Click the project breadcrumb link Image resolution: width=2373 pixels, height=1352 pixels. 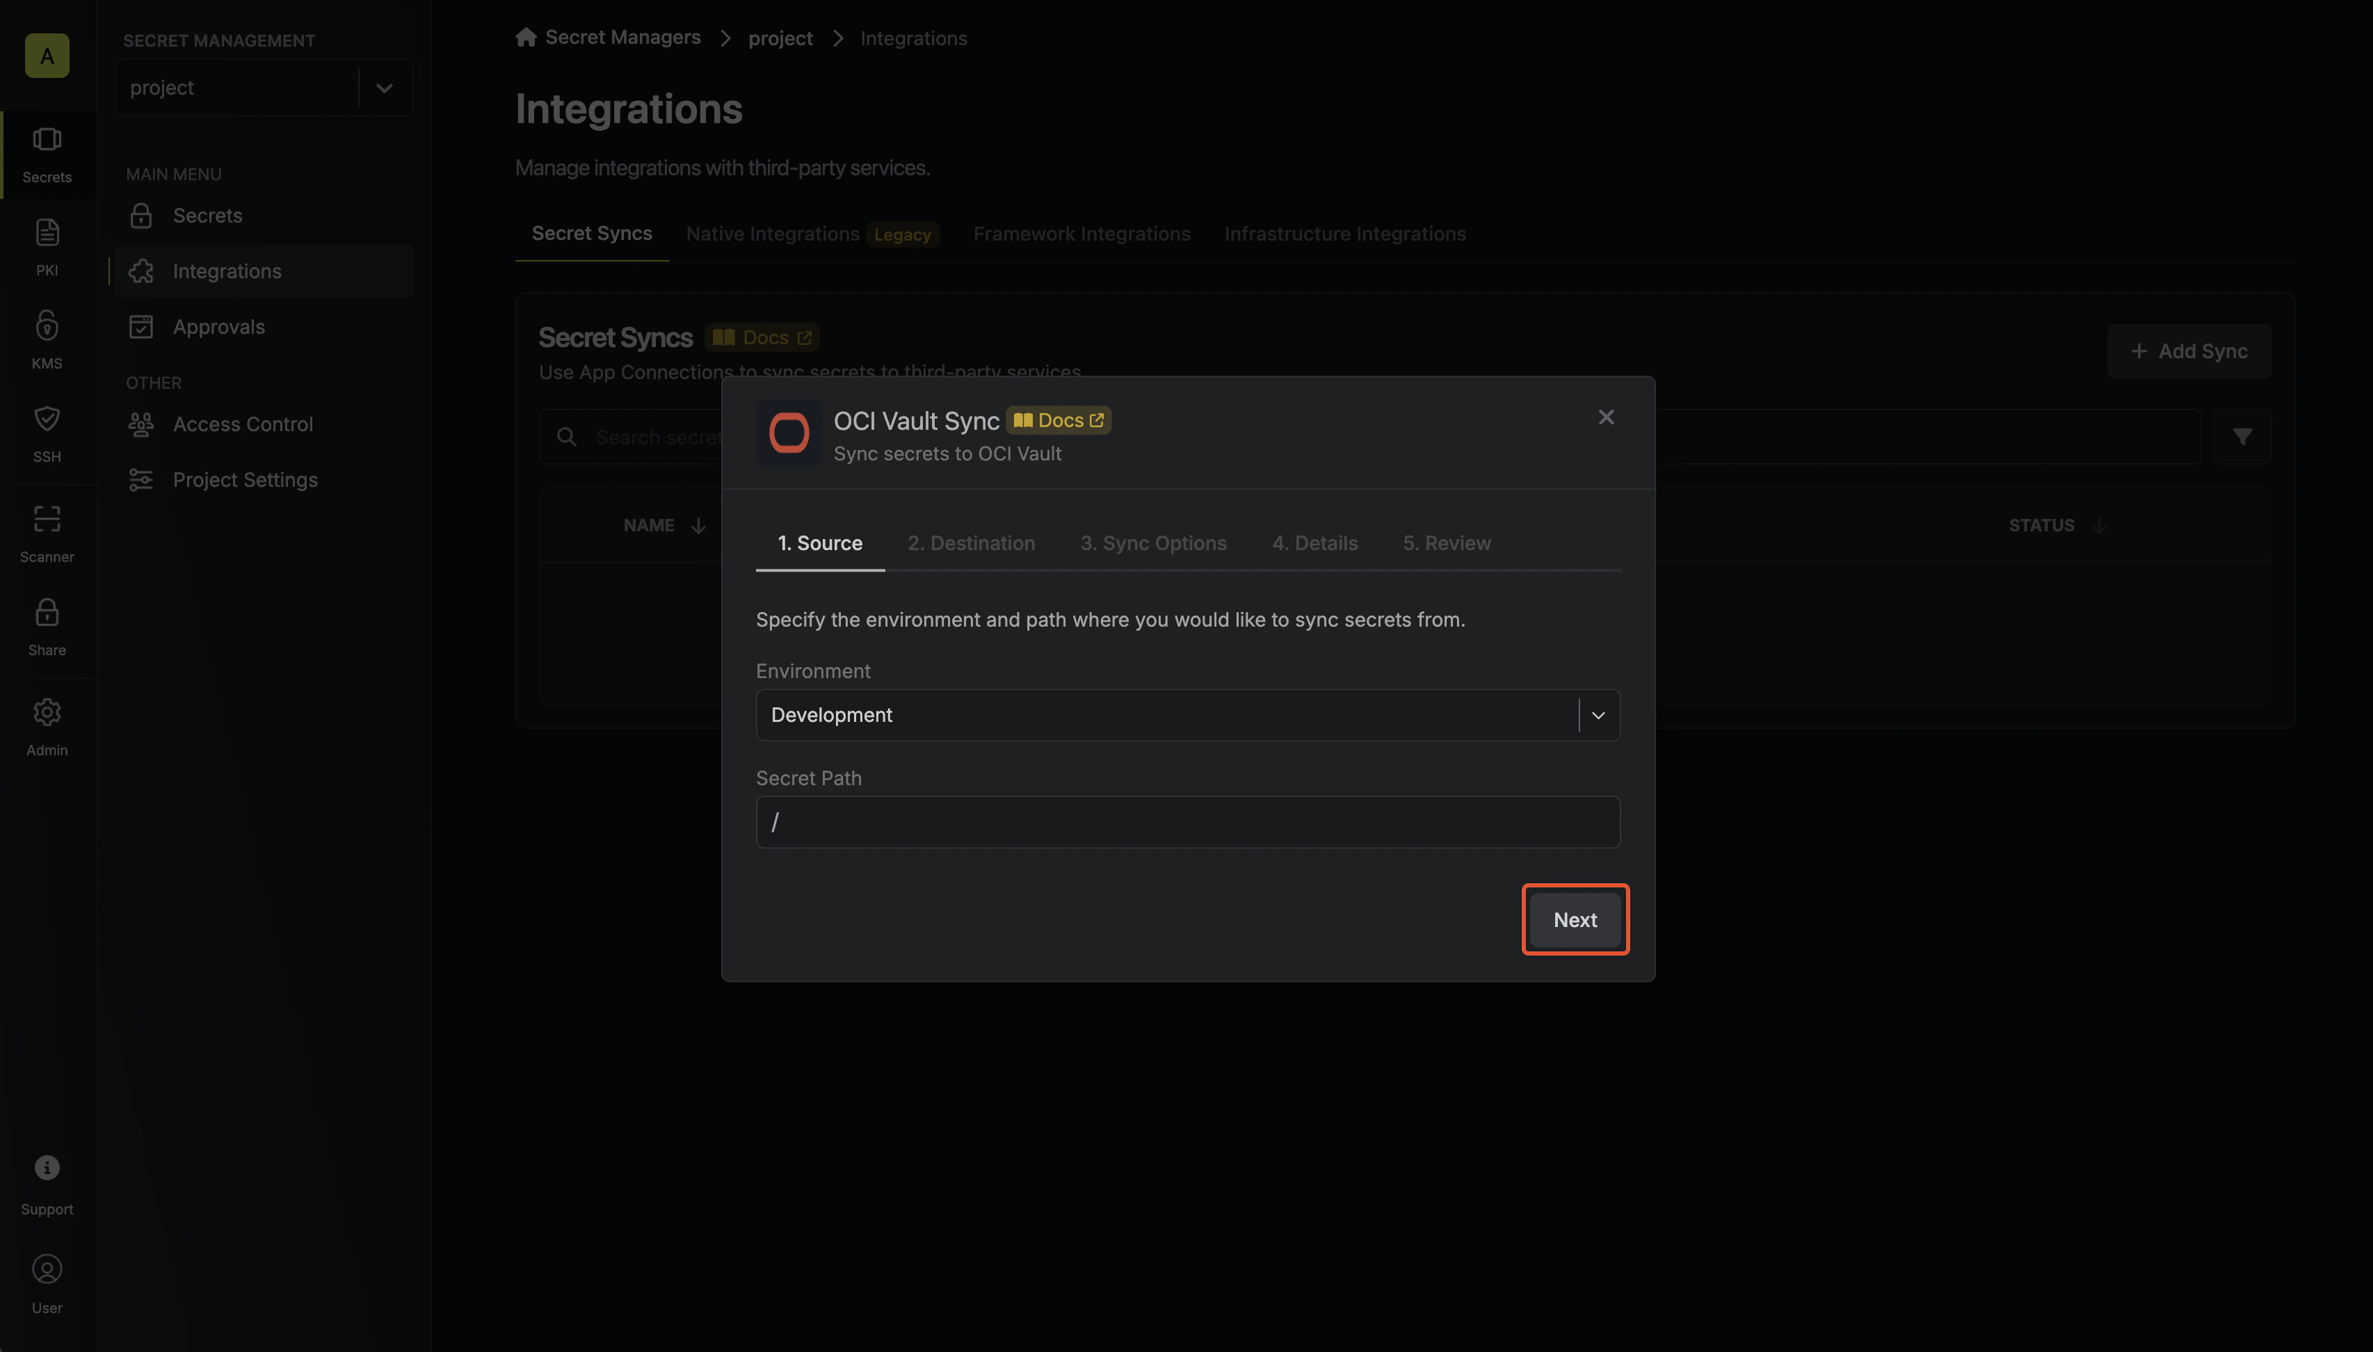[x=780, y=38]
